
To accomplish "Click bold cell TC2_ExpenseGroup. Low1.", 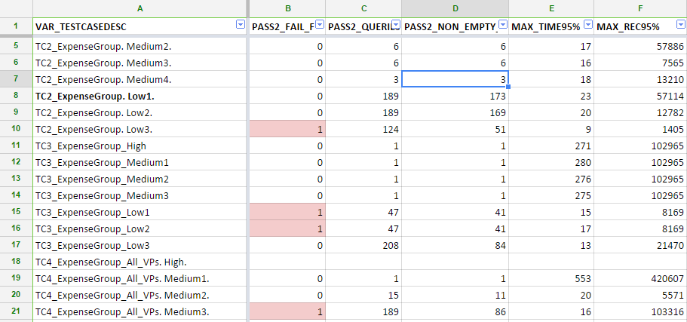I will [x=140, y=96].
